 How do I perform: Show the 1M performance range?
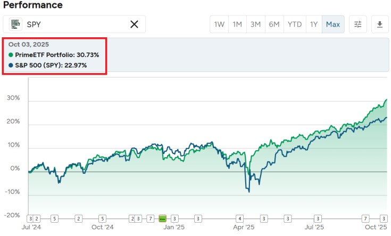(x=237, y=24)
